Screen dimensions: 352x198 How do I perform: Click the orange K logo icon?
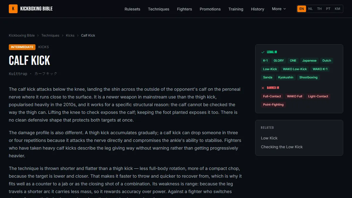coord(13,9)
